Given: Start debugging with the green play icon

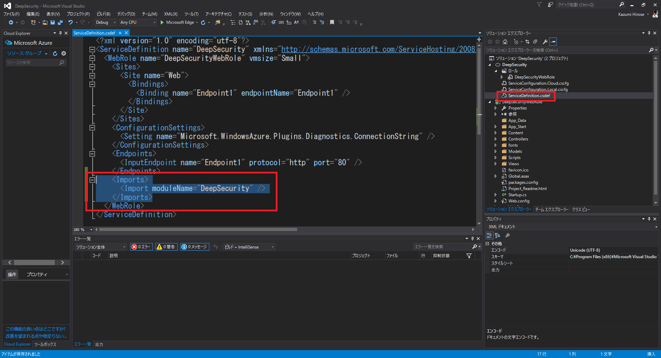Looking at the screenshot, I should tap(162, 22).
